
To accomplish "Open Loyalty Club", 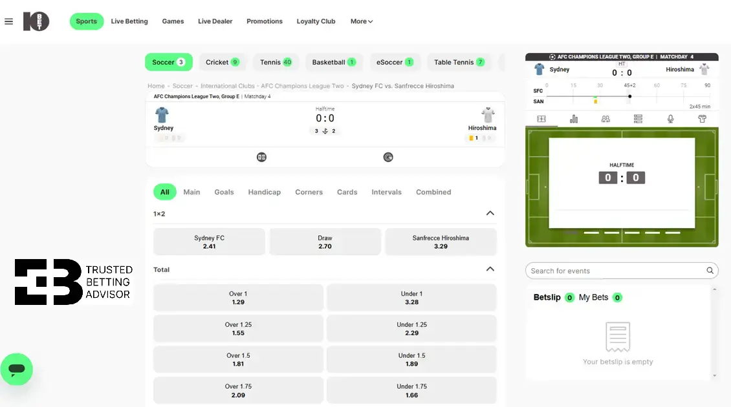I will (316, 21).
